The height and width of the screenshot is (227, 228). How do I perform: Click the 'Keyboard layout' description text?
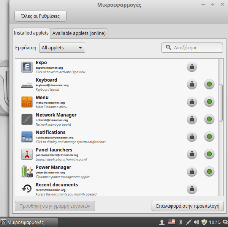47,90
